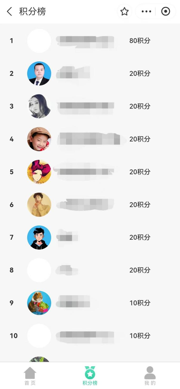Select the 80积分 score of rank 1
The height and width of the screenshot is (389, 180).
(x=140, y=41)
